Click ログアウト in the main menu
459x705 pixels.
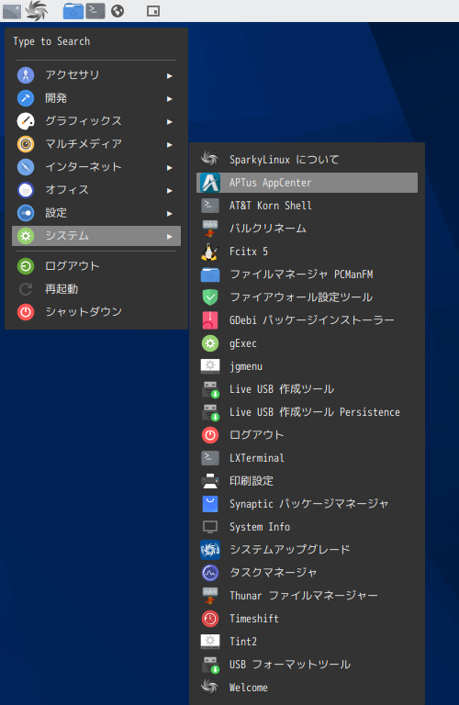[96, 266]
